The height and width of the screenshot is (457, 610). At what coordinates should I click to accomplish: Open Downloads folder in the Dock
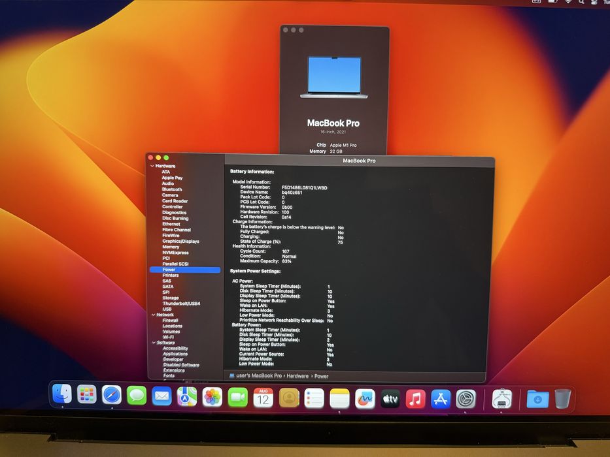tap(537, 399)
